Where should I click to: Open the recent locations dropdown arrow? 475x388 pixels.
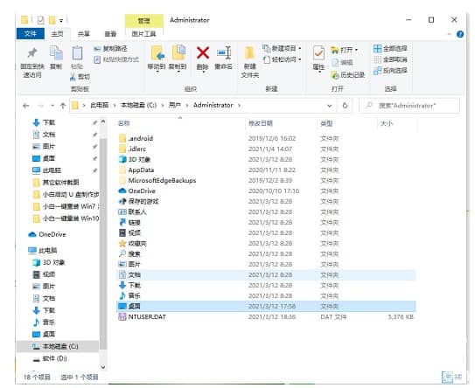(52, 106)
